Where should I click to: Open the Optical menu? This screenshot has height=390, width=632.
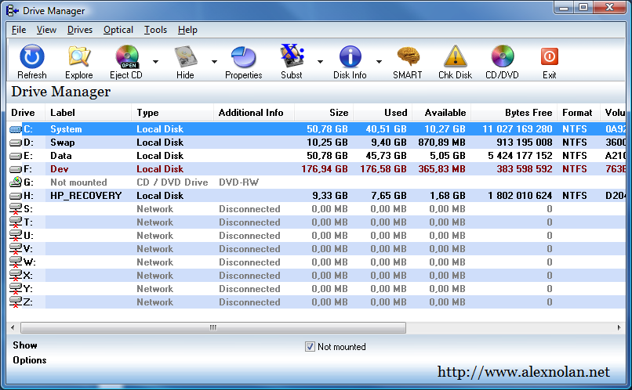[118, 30]
